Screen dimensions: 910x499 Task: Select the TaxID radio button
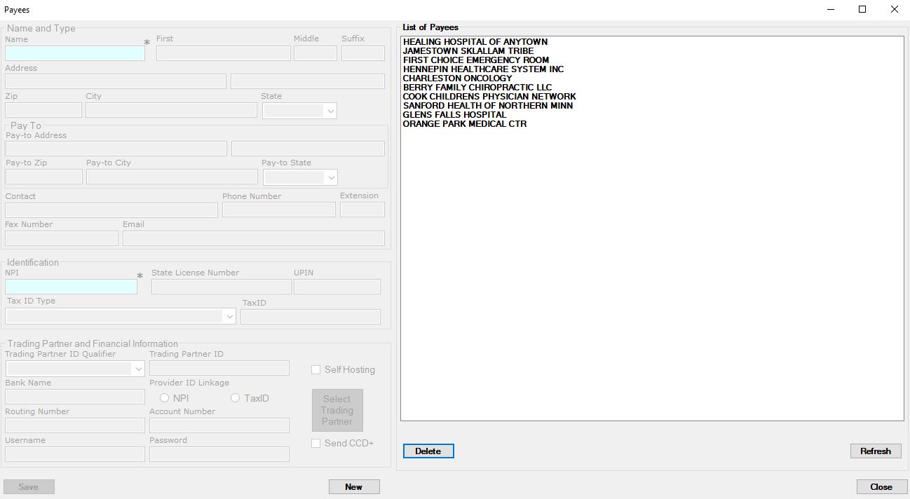coord(236,398)
